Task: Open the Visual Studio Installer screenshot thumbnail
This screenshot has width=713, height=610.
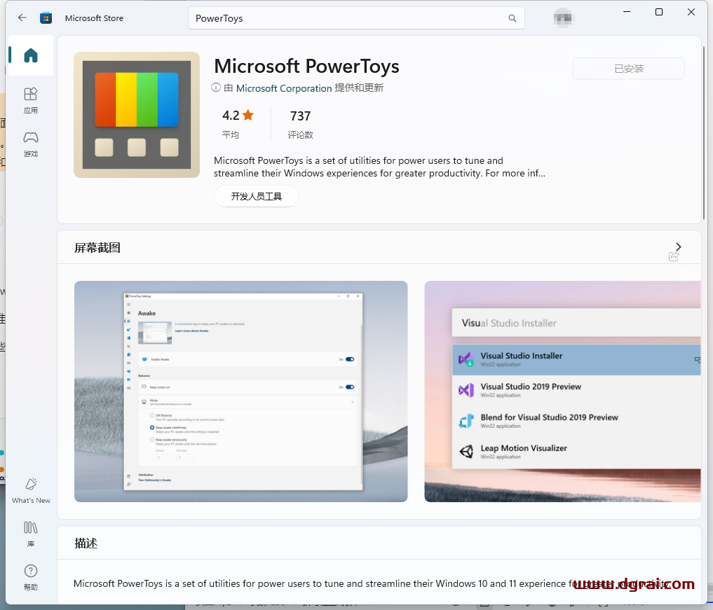Action: (x=562, y=391)
